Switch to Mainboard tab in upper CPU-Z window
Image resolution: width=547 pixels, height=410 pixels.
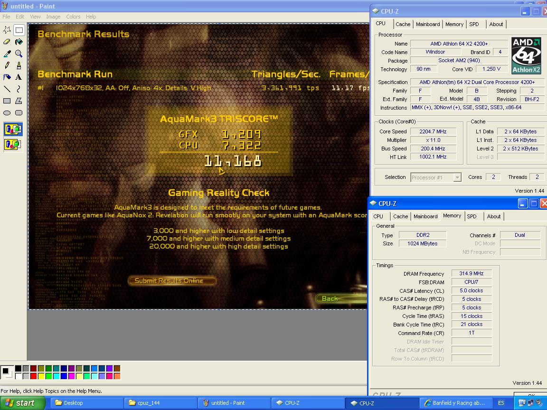tap(428, 24)
